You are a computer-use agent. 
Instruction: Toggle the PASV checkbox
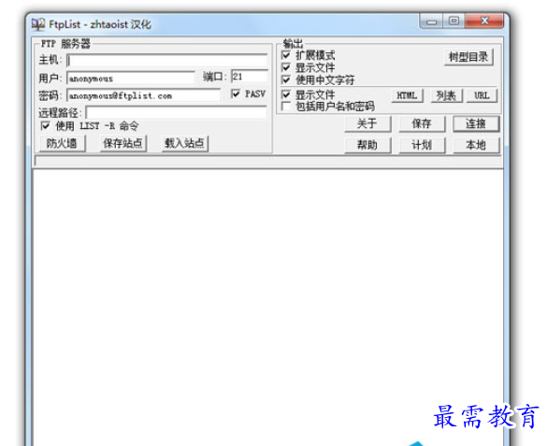[236, 94]
